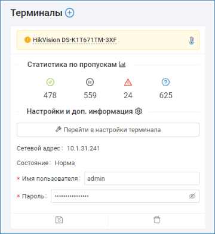Image resolution: width=215 pixels, height=234 pixels.
Task: Click pause icon above 559
Action: pyautogui.click(x=90, y=82)
